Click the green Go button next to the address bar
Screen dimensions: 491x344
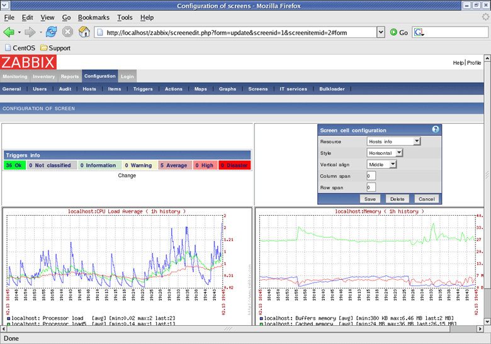tap(398, 32)
